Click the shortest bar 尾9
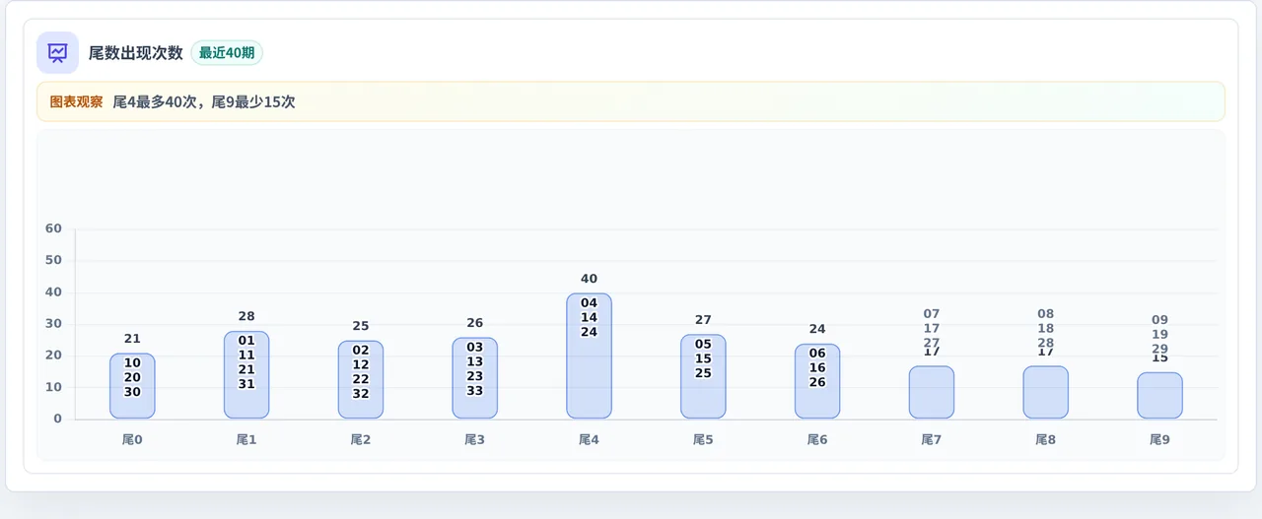Viewport: 1262px width, 519px height. tap(1159, 396)
